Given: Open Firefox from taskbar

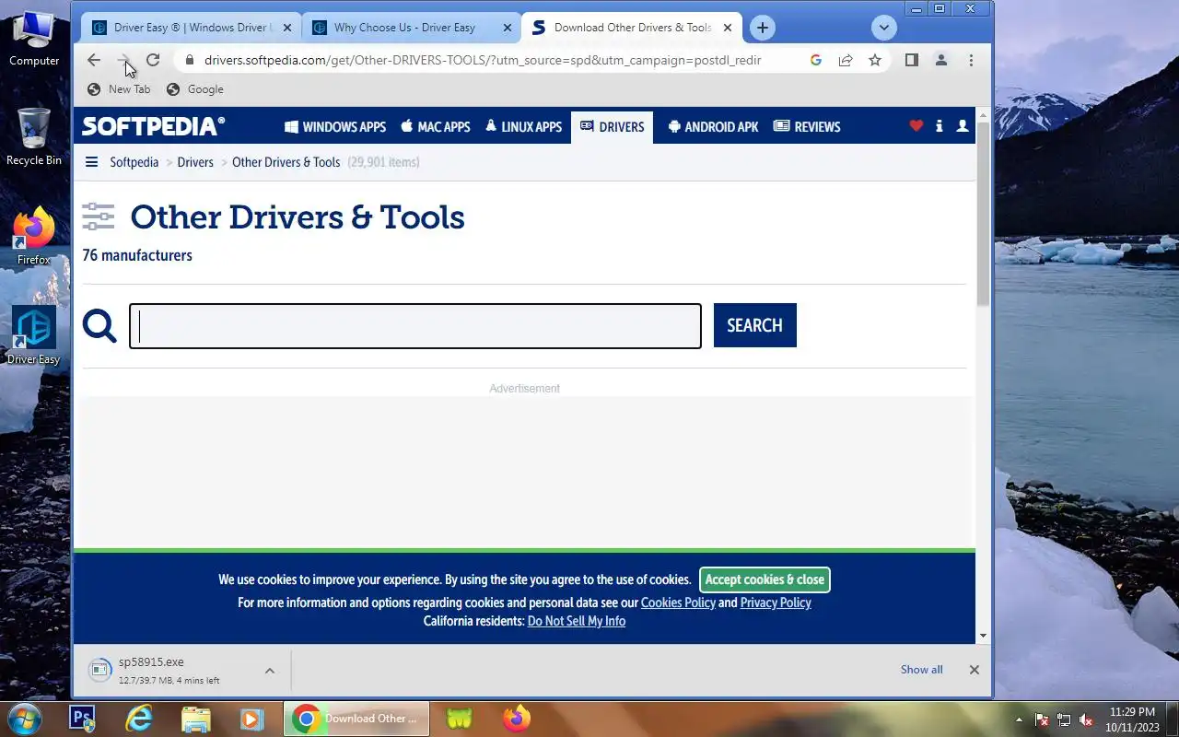Looking at the screenshot, I should tap(517, 719).
